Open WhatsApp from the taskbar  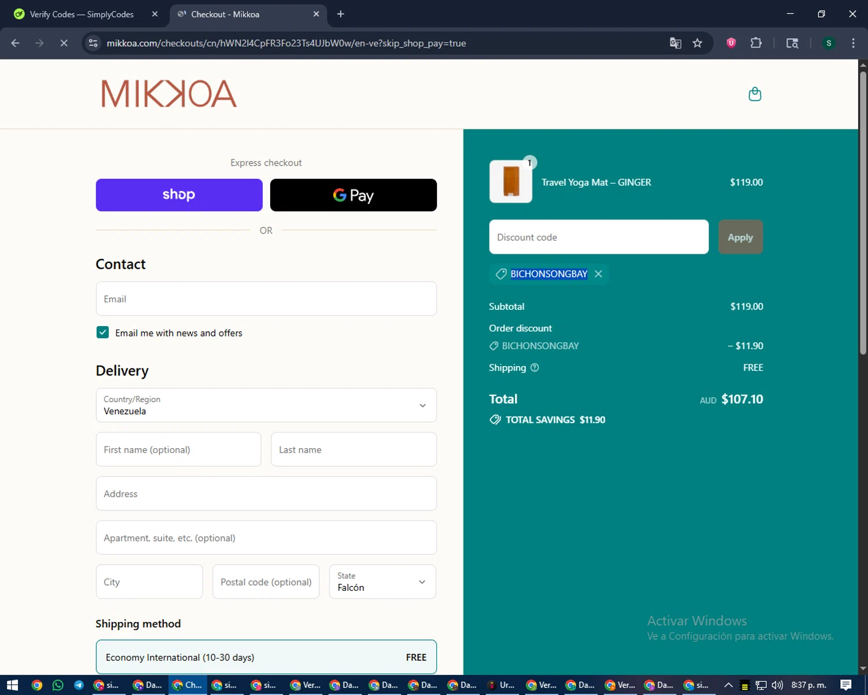(x=58, y=685)
